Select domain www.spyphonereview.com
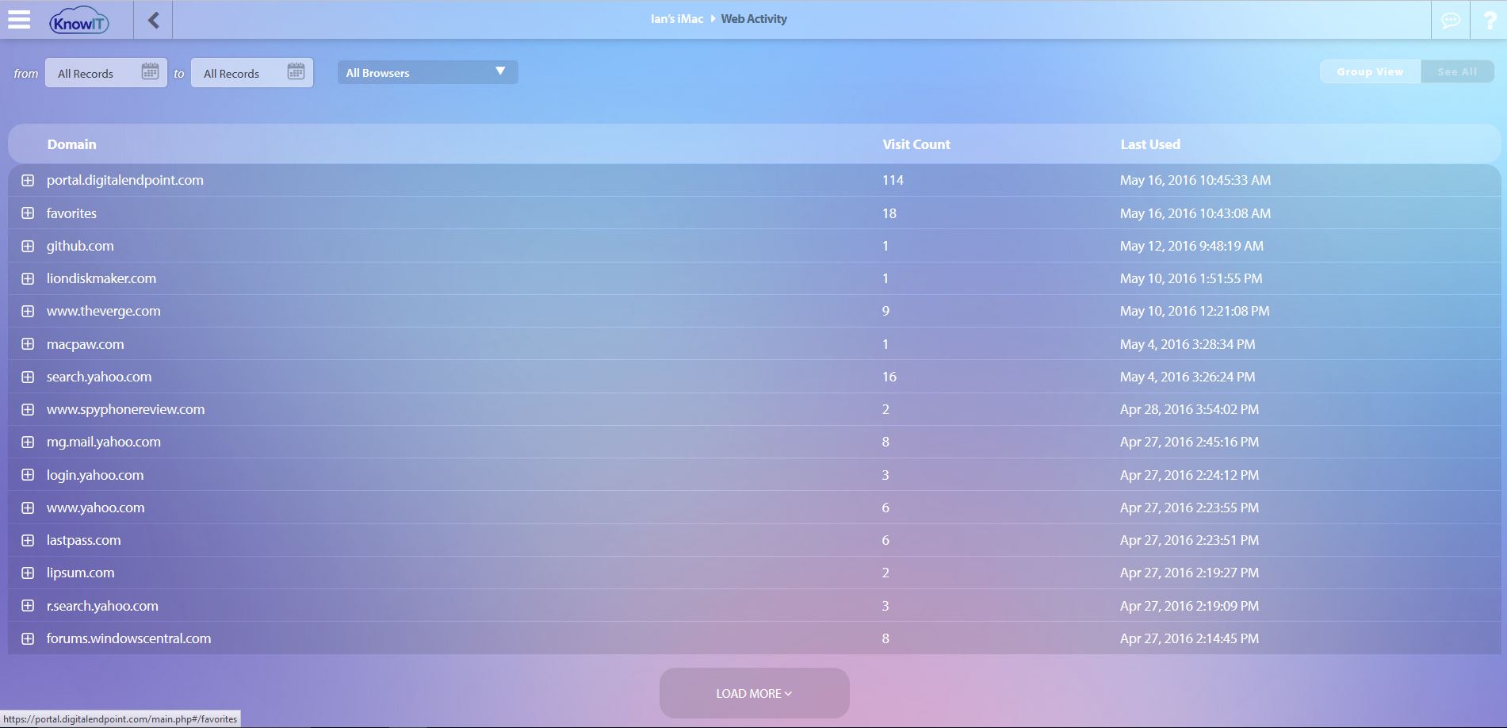1507x728 pixels. 126,409
